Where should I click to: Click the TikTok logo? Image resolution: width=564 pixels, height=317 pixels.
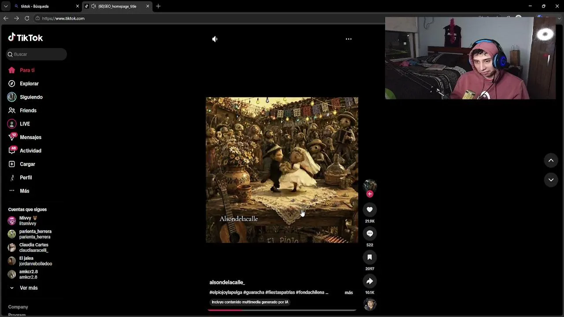click(26, 38)
